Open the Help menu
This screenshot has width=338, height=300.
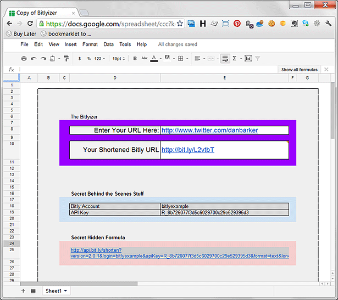coord(142,44)
